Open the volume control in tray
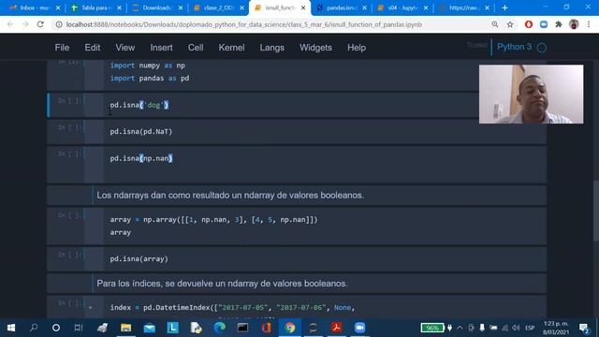The width and height of the screenshot is (599, 337). [x=516, y=328]
